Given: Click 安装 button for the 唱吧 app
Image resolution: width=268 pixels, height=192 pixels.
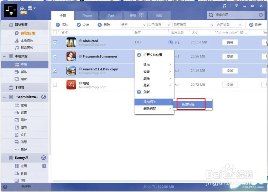Looking at the screenshot, I should click(230, 85).
